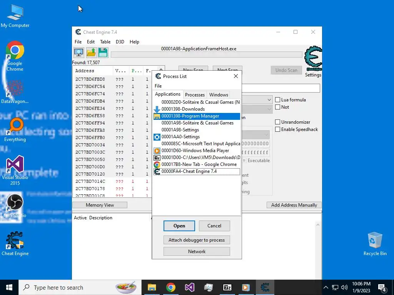Open Visual Studio 2015 desktop shortcut
Viewport: 394px width, 295px height.
15,171
